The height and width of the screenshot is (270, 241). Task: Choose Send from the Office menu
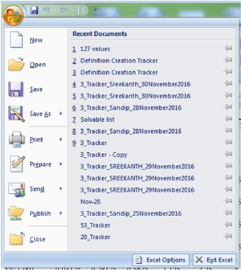click(37, 189)
